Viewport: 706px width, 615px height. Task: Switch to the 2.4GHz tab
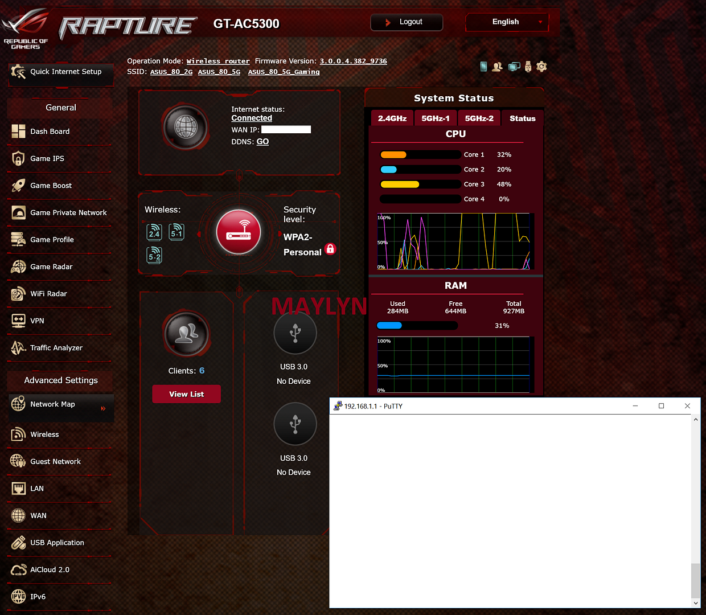pyautogui.click(x=392, y=118)
